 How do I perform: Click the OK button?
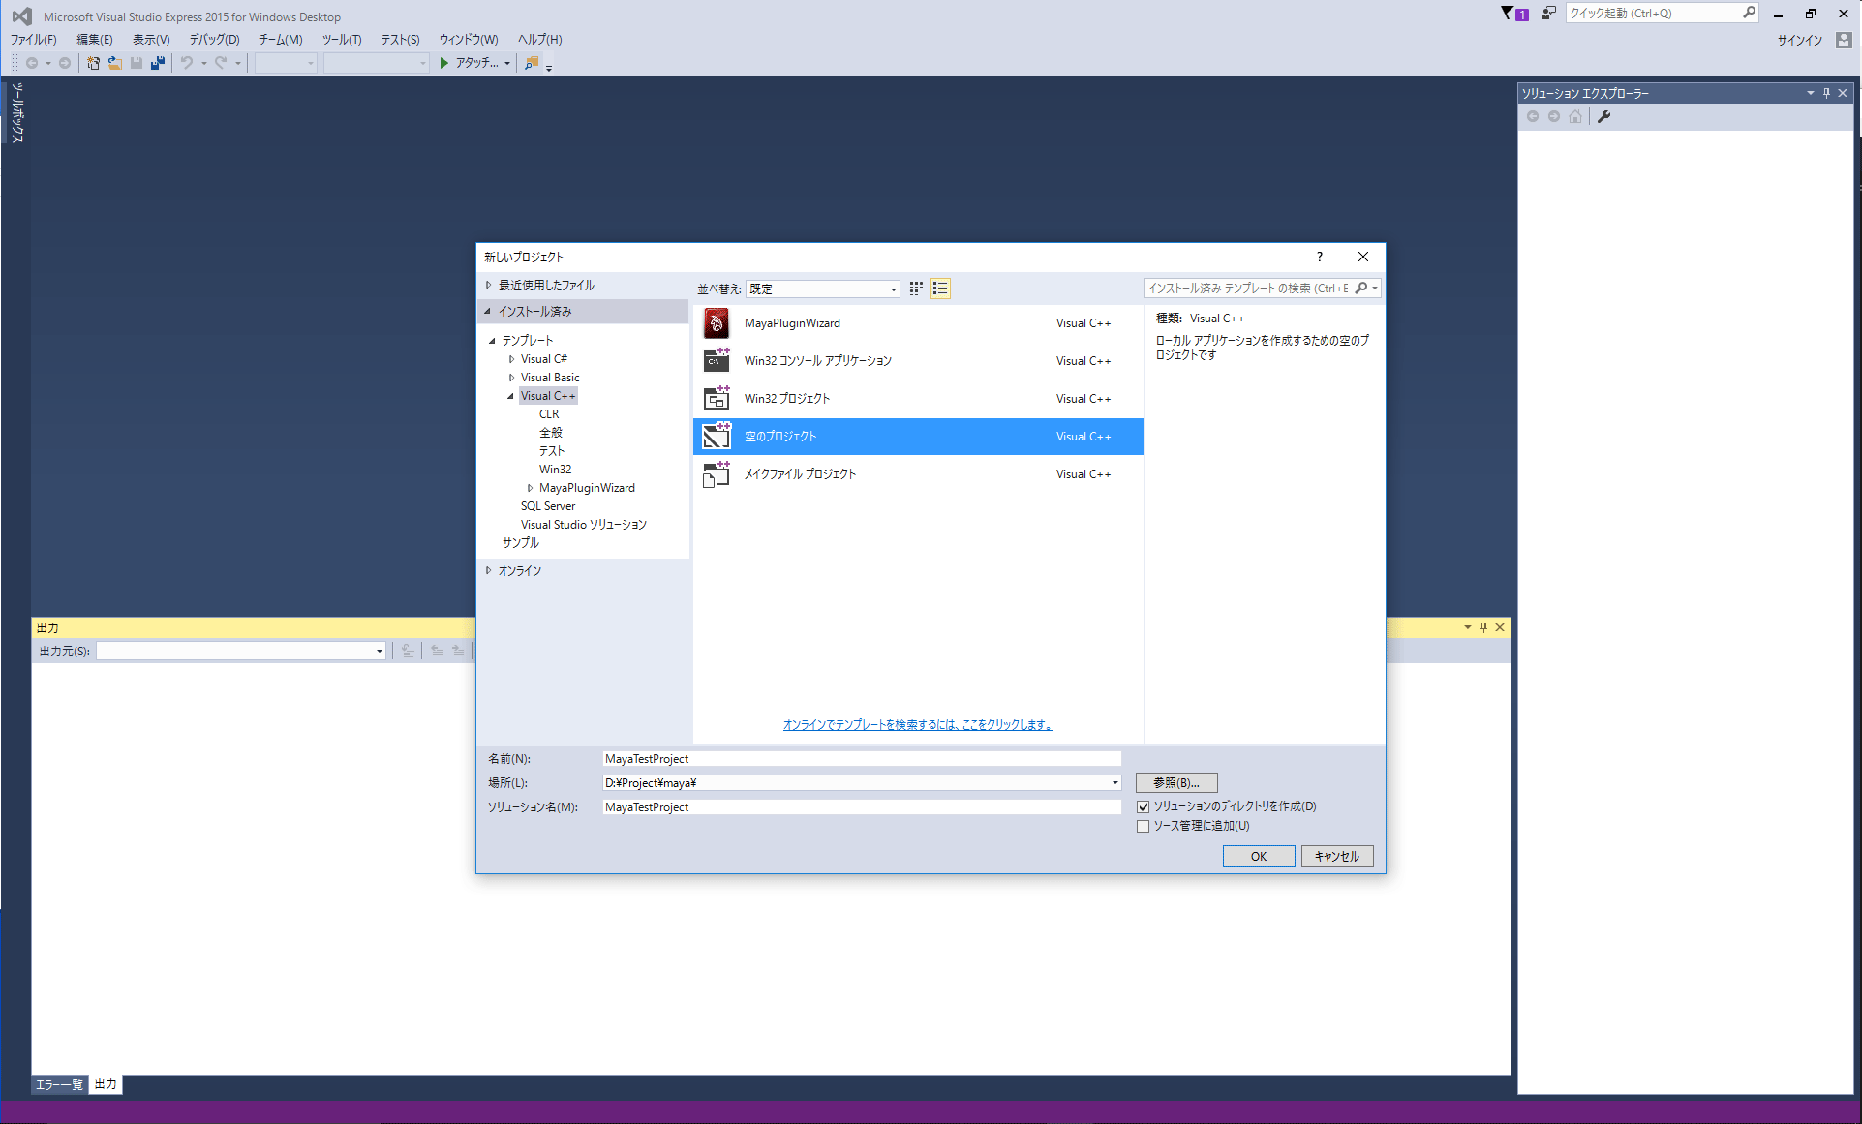pos(1258,857)
